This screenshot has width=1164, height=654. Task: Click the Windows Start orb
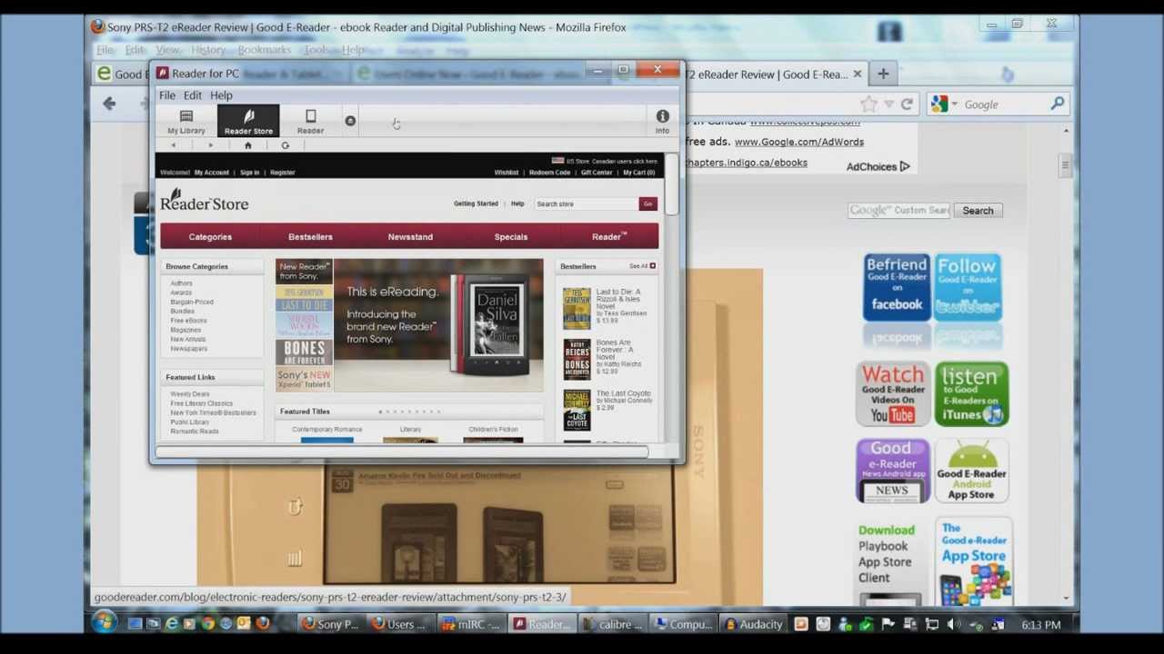tap(104, 623)
